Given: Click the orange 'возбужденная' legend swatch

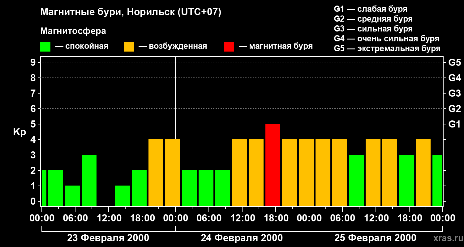Looking at the screenshot, I should 129,47.
